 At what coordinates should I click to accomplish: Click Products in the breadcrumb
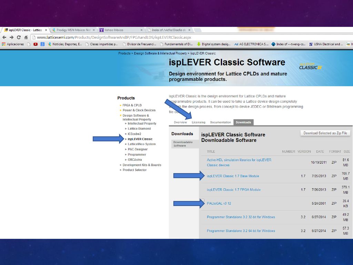click(x=124, y=53)
